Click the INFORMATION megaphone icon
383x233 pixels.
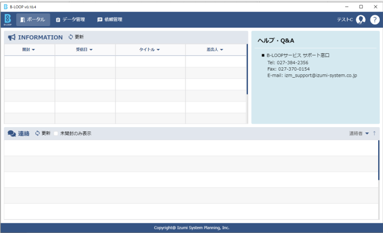11,37
